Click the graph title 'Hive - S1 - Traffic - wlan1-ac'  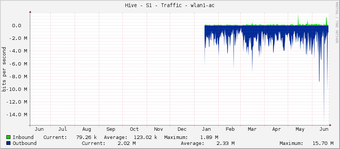170,6
